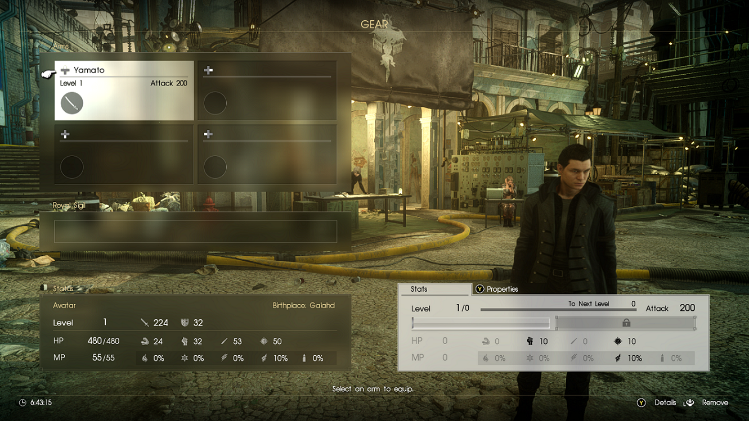Click the HP value 480/480
The height and width of the screenshot is (421, 749).
click(x=104, y=341)
